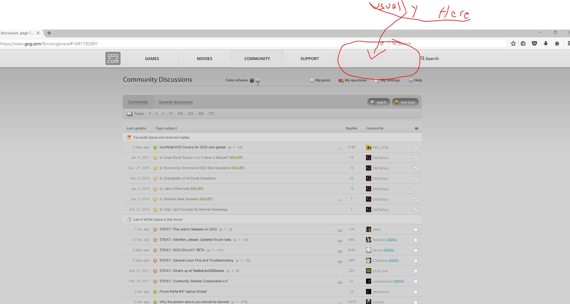Click the green status dot of Unofficial DVD Covers
The width and height of the screenshot is (570, 304).
155,147
